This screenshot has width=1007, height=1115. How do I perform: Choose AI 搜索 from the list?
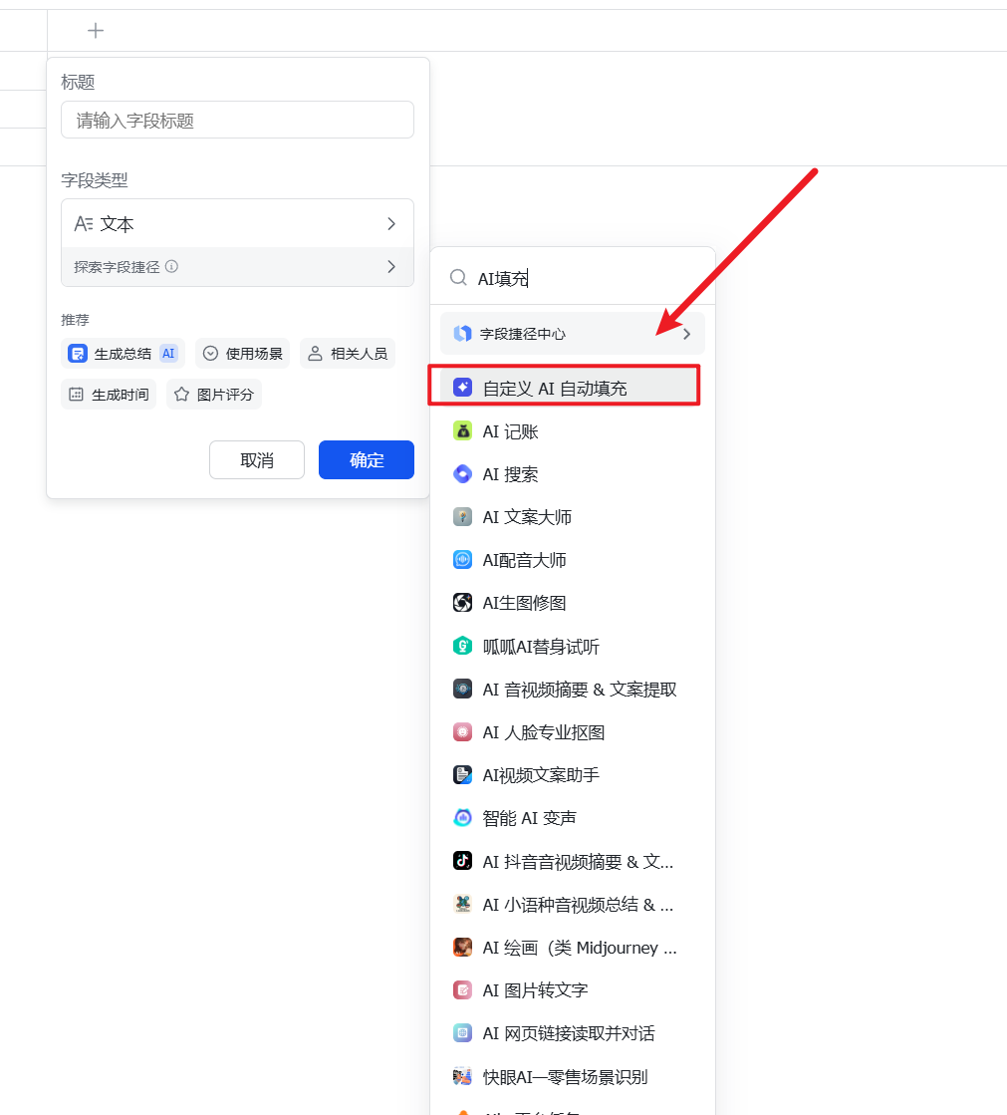pyautogui.click(x=570, y=474)
